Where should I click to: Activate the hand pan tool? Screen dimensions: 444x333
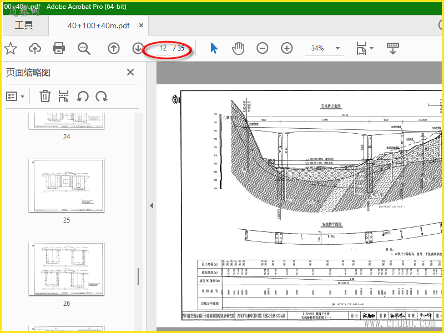click(238, 48)
